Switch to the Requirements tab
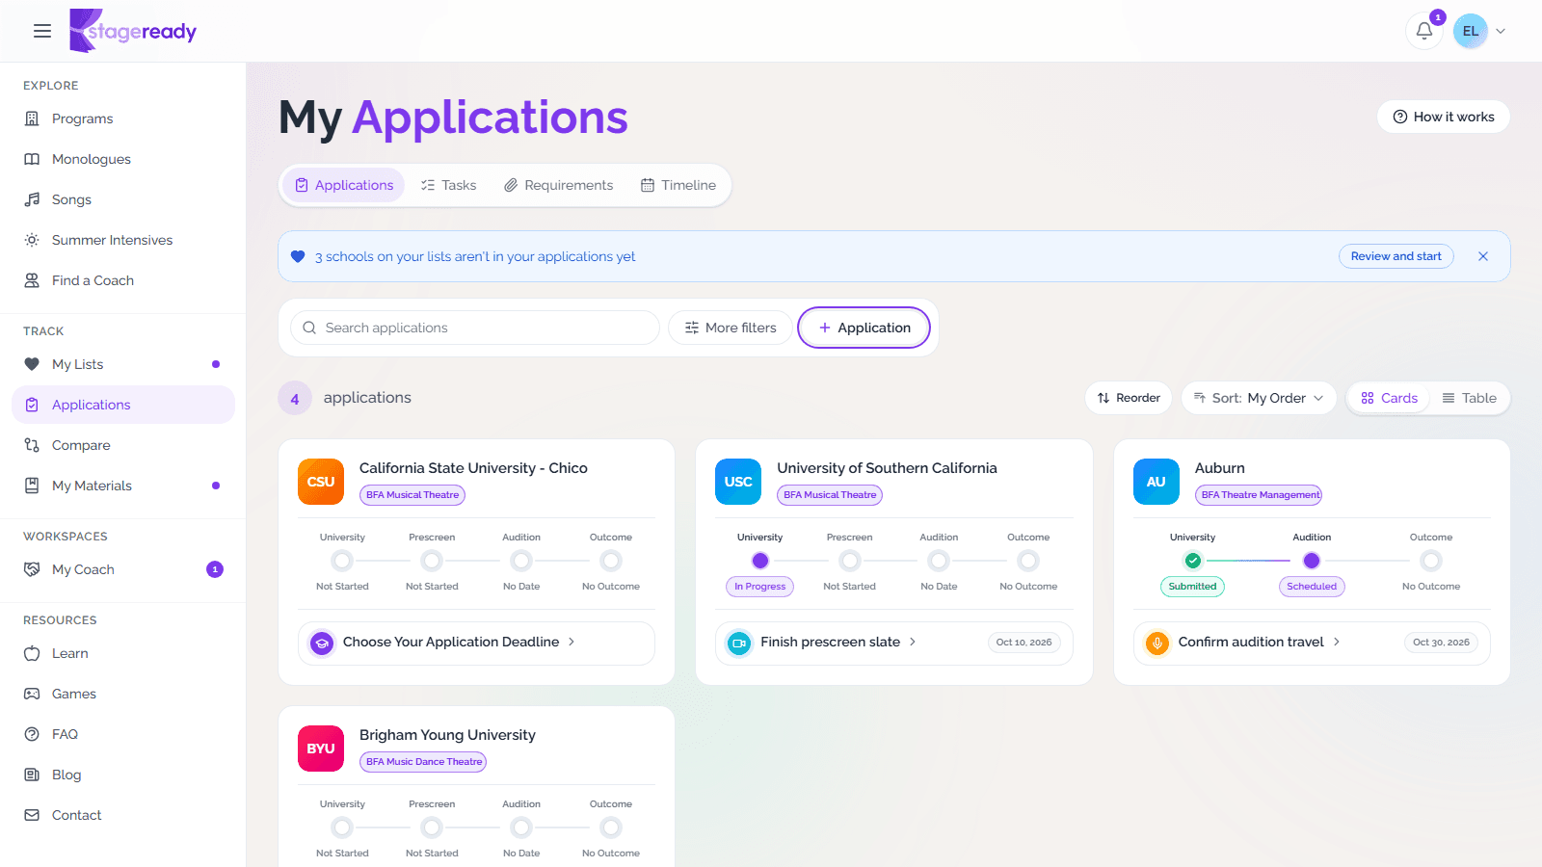Viewport: 1542px width, 867px height. (x=558, y=185)
